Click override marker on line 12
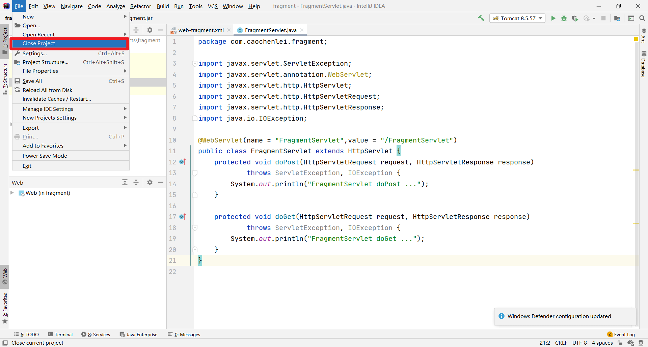Viewport: 648px width, 347px height. pyautogui.click(x=183, y=162)
